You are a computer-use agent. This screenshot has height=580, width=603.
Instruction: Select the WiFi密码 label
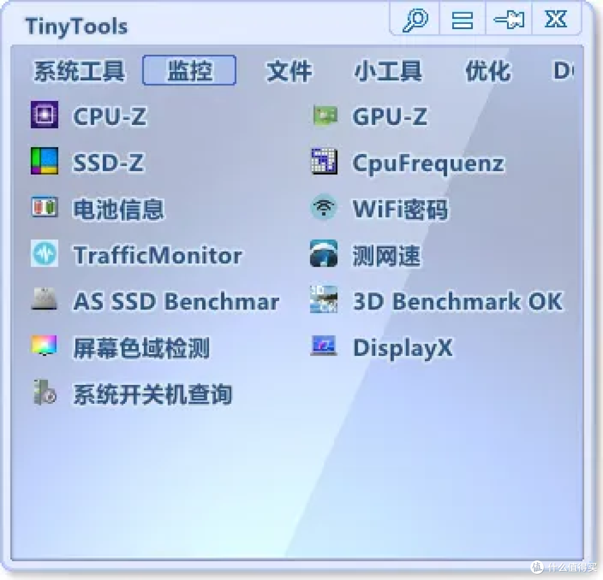400,209
